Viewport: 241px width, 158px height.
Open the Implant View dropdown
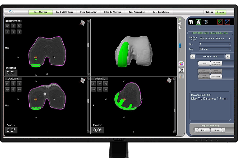tap(215, 39)
